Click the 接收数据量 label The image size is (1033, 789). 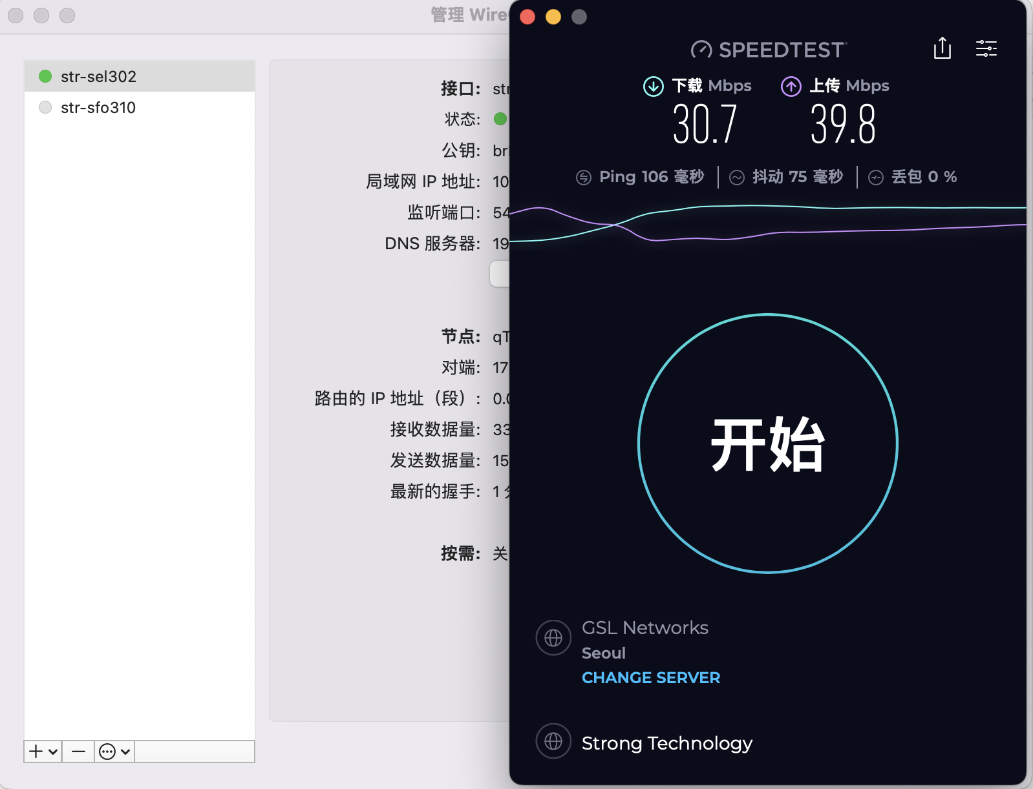coord(436,429)
